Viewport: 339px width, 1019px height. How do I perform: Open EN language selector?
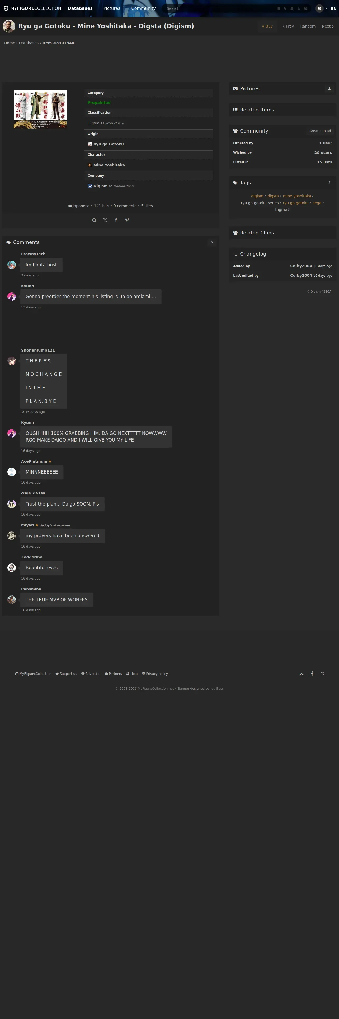point(333,8)
